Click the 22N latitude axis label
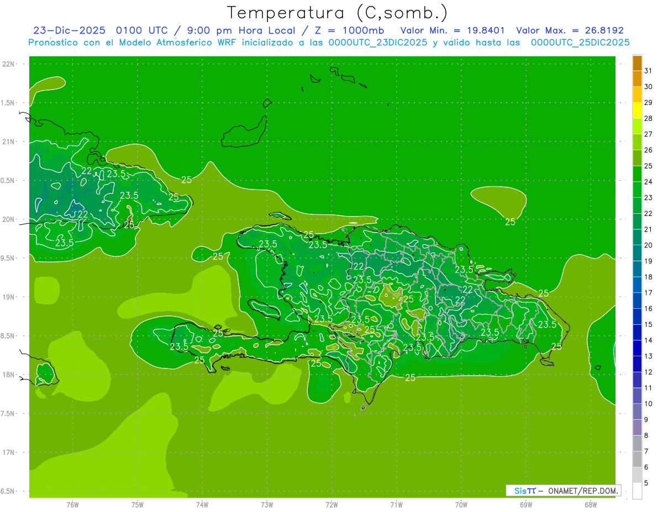 [9, 64]
